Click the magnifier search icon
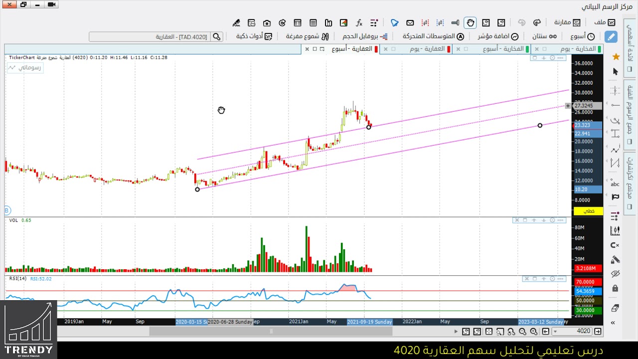This screenshot has height=359, width=638. coord(216,37)
